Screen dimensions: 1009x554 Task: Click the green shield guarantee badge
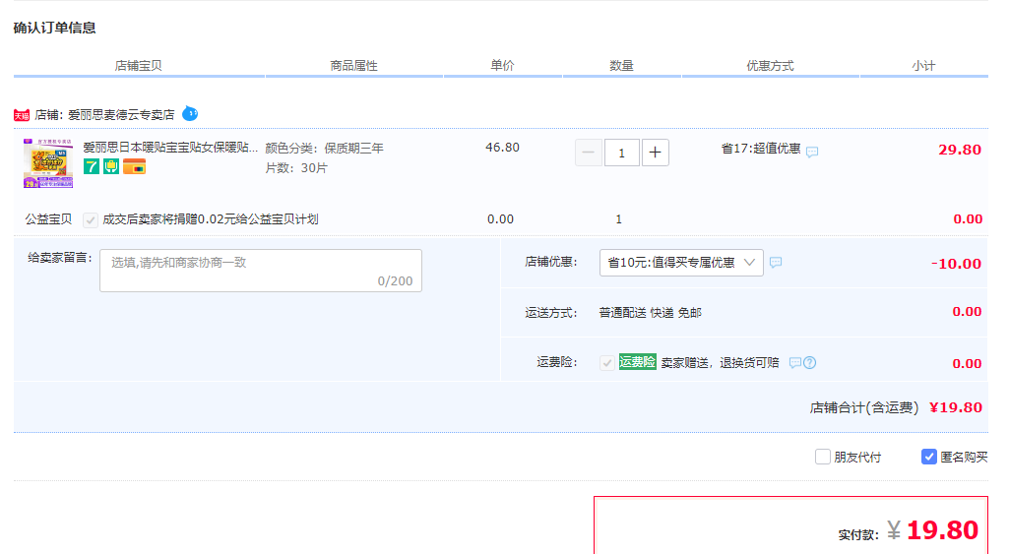pyautogui.click(x=111, y=167)
